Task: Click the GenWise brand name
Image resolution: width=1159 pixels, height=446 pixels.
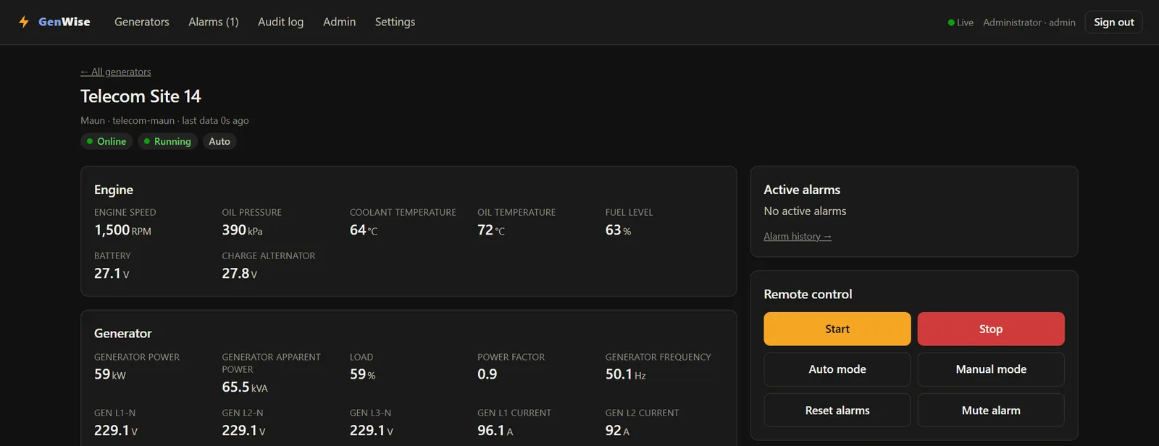Action: (x=64, y=22)
